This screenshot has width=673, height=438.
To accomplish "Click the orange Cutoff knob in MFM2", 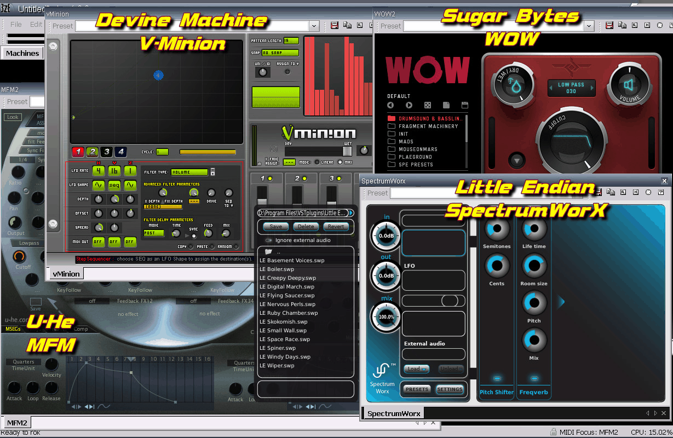I will coord(20,256).
